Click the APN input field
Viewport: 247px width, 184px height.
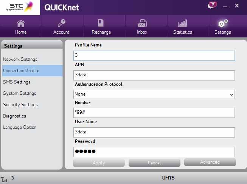pyautogui.click(x=154, y=75)
